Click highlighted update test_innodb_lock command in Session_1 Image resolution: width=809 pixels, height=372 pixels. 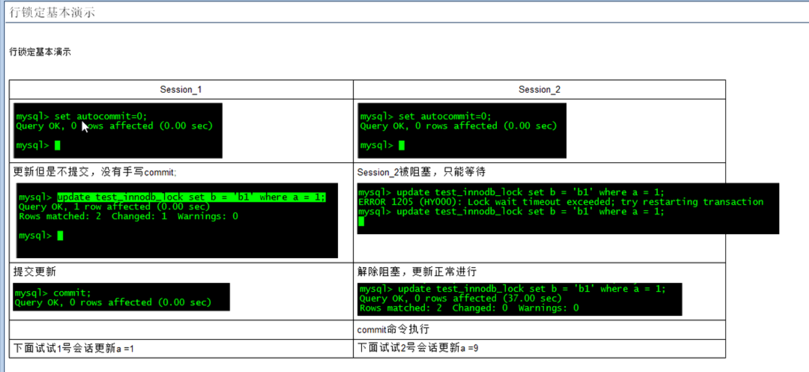(192, 197)
